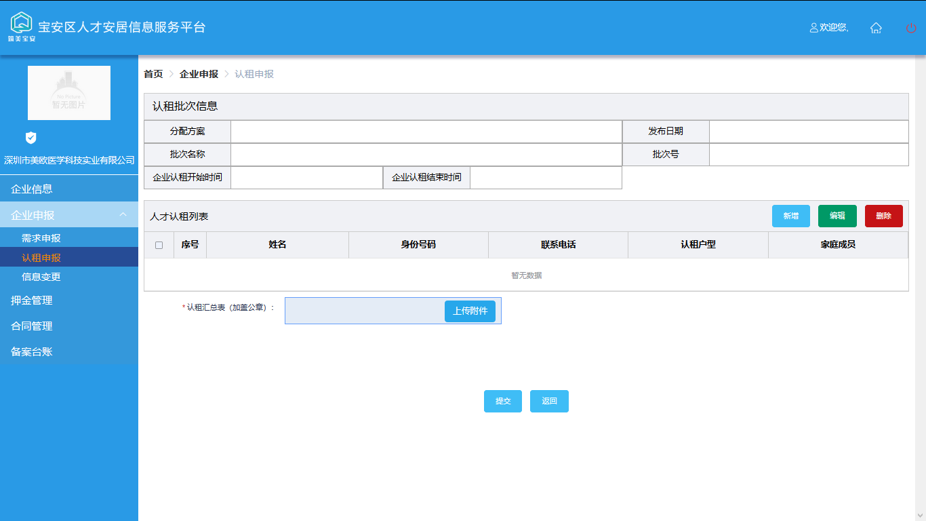Click the green 编辑 button
926x521 pixels.
[x=837, y=216]
